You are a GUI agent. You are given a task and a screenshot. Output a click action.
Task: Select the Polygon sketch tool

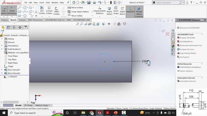tap(25, 16)
